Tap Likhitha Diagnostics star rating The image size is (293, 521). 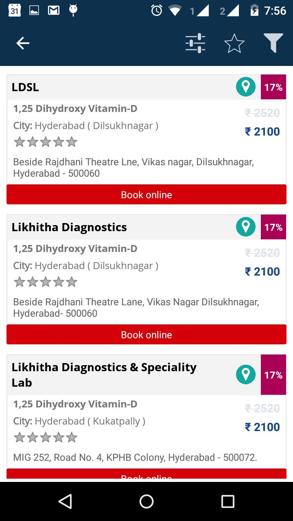pos(45,282)
